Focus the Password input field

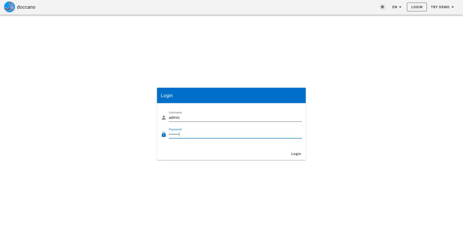[235, 134]
